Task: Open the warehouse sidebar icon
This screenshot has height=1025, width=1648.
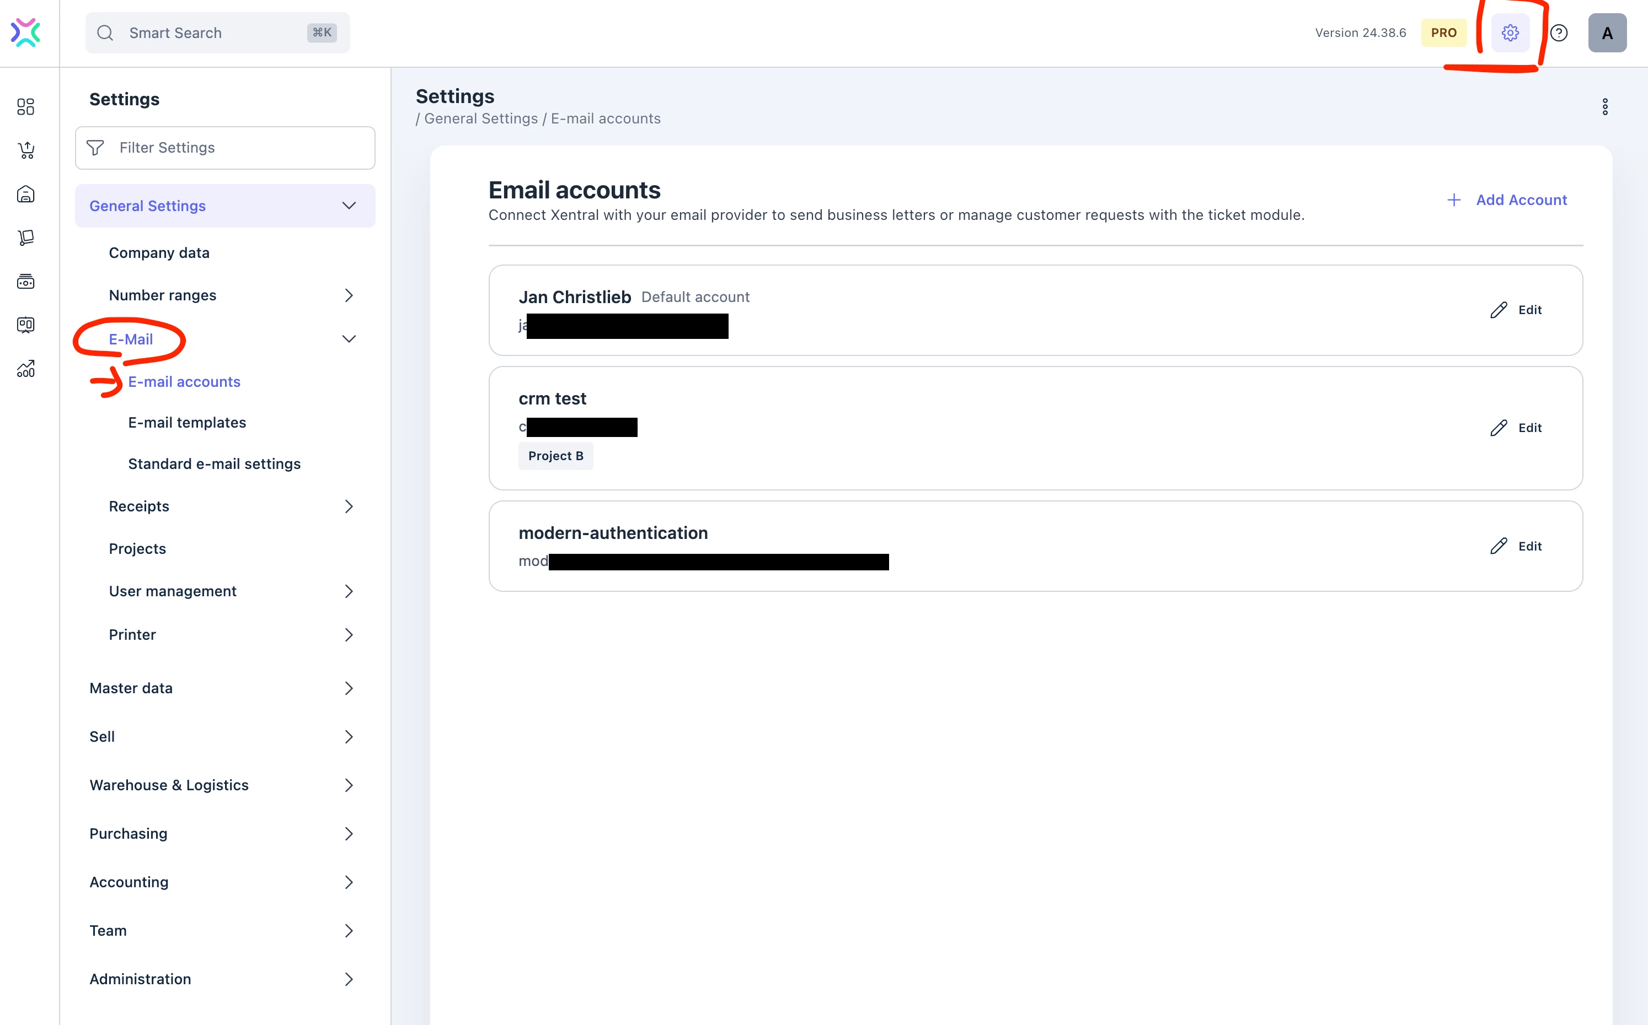Action: pos(26,194)
